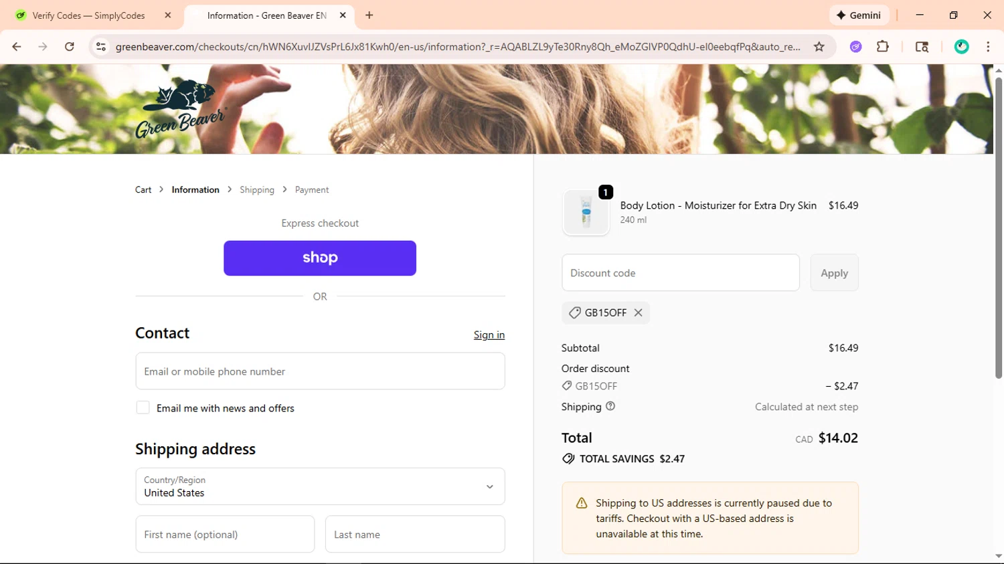Click Payment breadcrumb step
This screenshot has width=1004, height=564.
[312, 190]
